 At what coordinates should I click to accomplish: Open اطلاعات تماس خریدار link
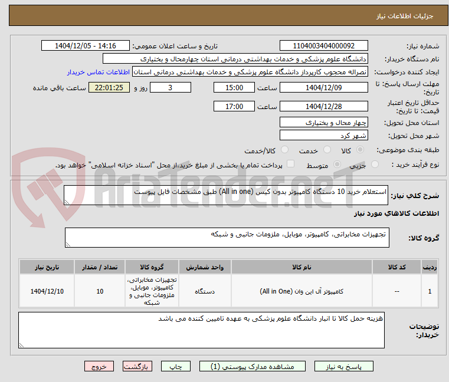tap(99, 72)
